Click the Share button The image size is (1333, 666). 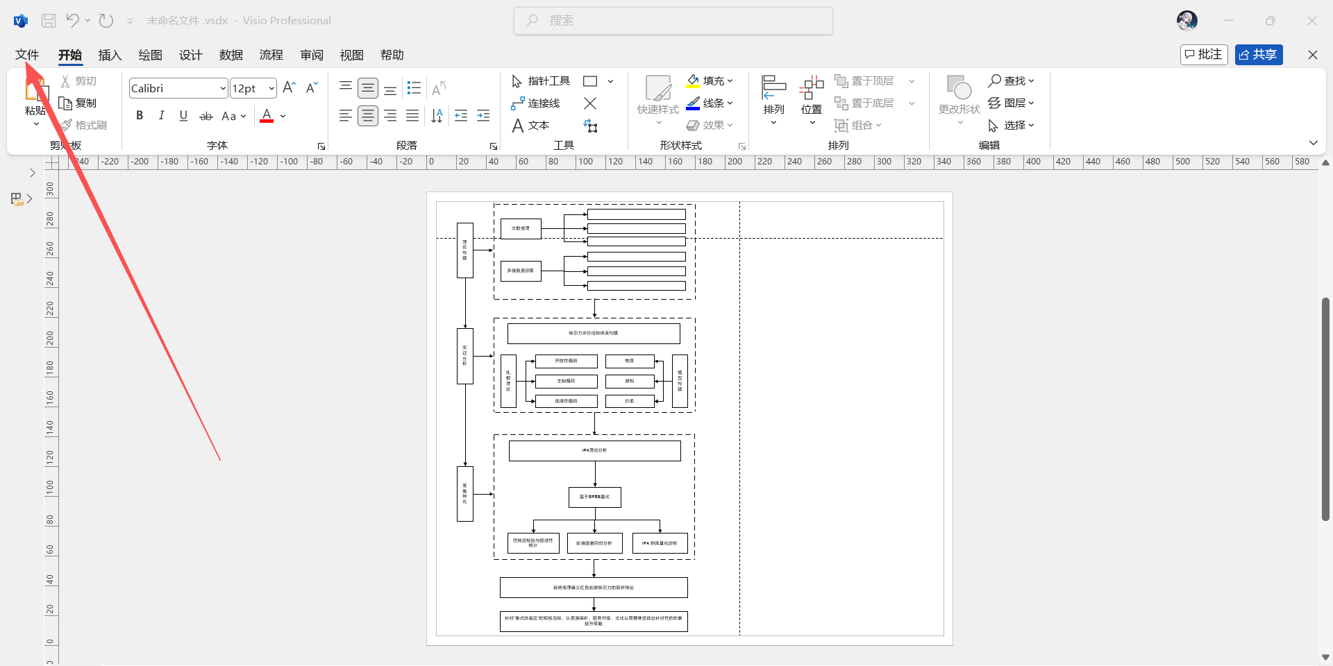(x=1258, y=55)
